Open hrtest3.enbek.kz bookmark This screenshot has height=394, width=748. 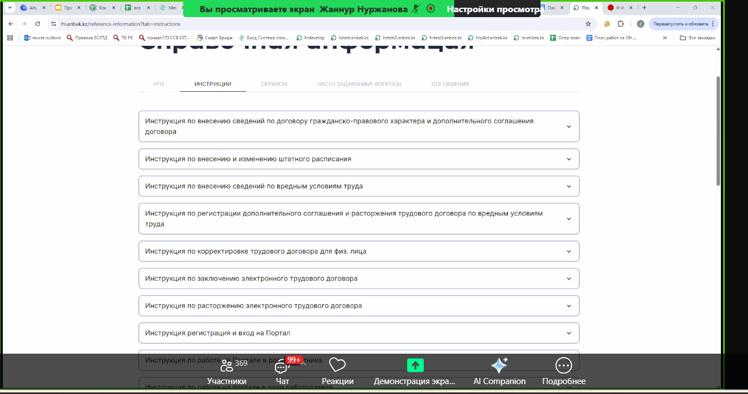pos(441,38)
